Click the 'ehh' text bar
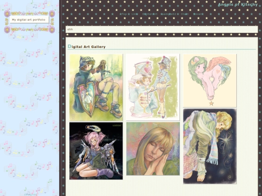Screen dimensions: 262x196 click(x=162, y=30)
